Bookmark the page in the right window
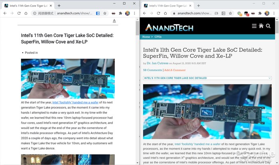279x165 pixels. (230, 13)
